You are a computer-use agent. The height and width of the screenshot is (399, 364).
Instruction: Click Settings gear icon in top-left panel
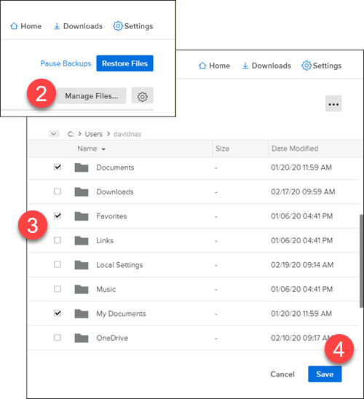(118, 26)
